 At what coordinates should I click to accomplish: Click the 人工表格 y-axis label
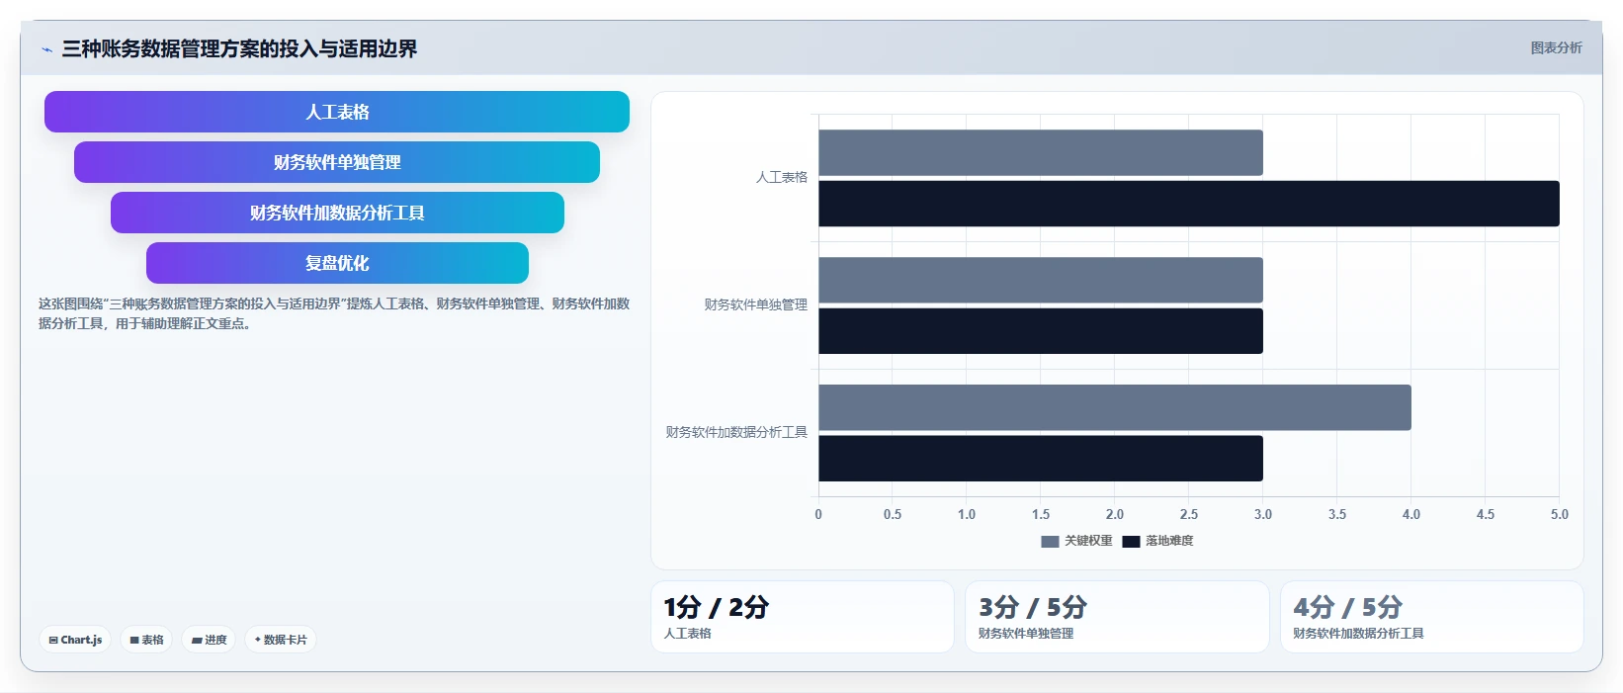tap(782, 177)
